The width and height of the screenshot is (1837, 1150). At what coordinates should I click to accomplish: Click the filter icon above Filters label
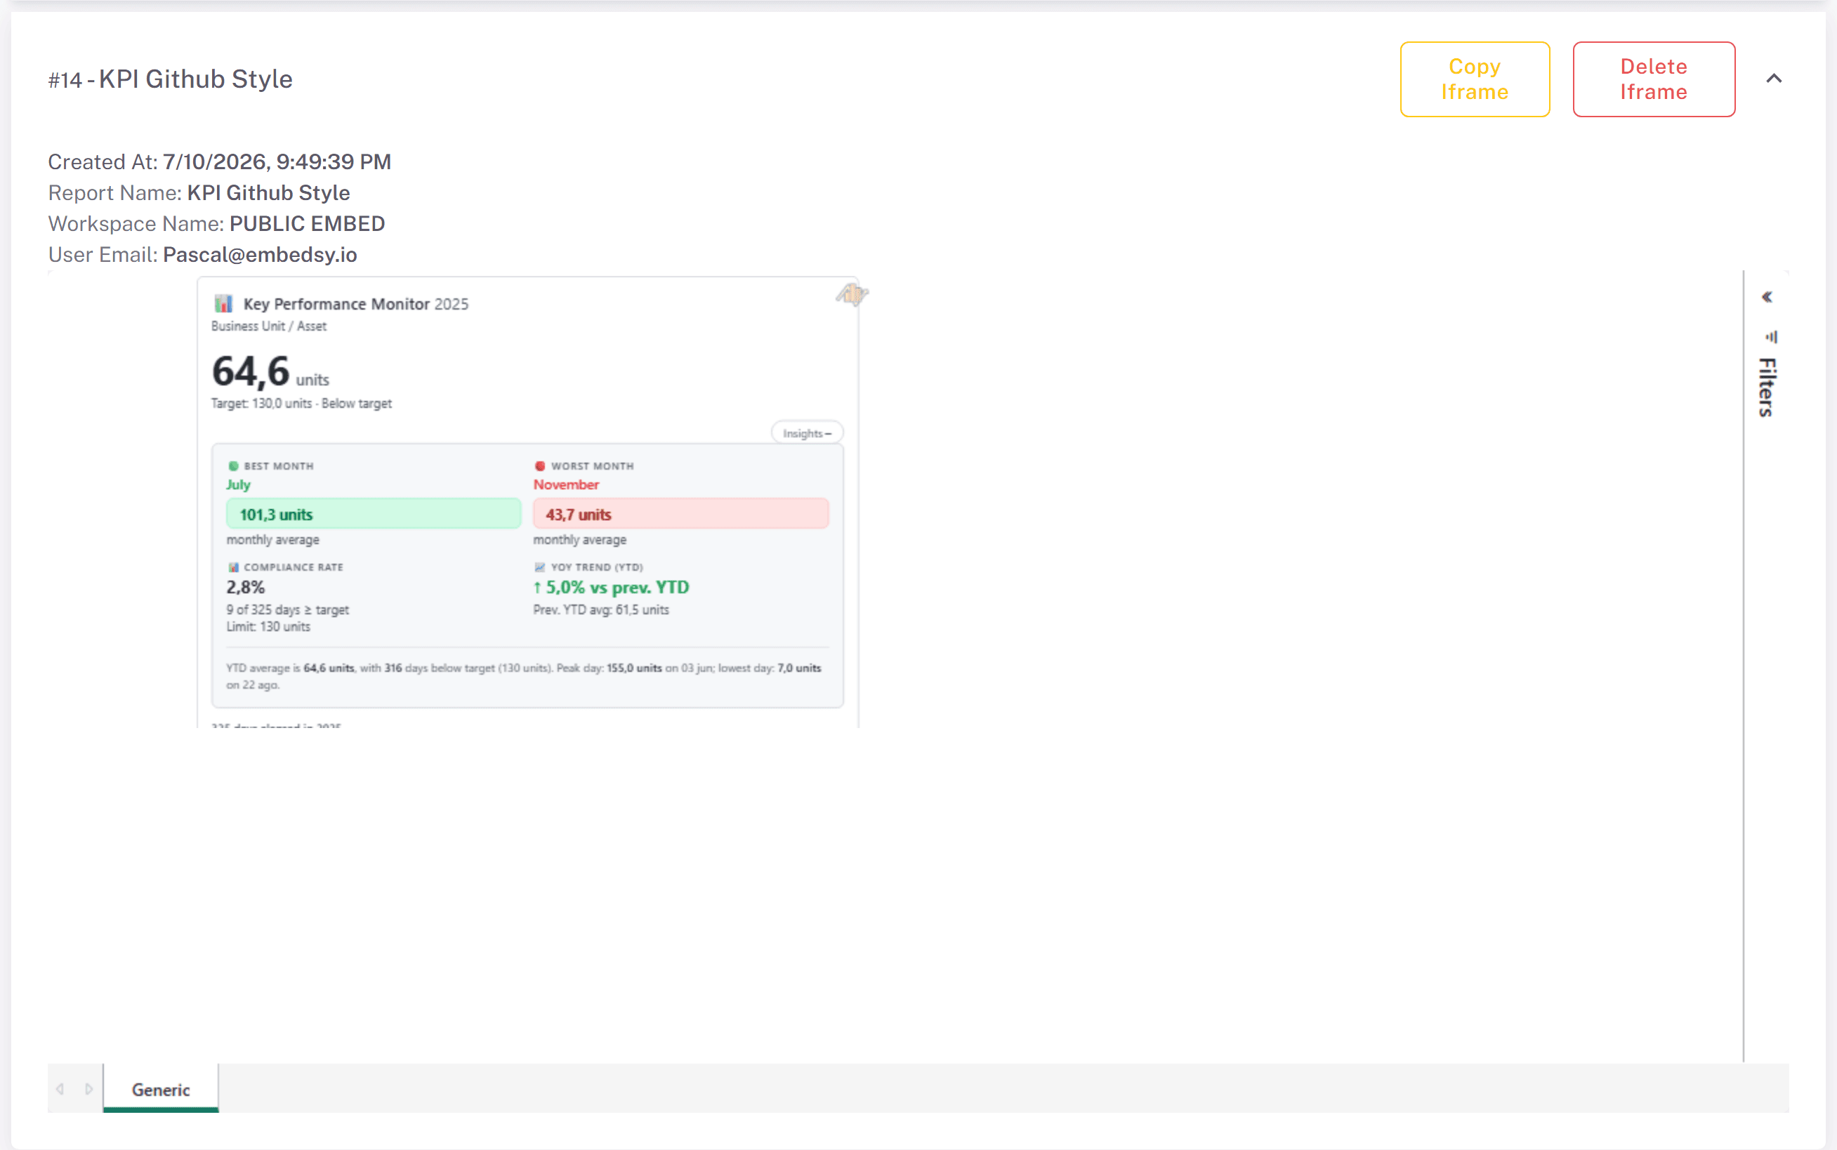coord(1770,336)
